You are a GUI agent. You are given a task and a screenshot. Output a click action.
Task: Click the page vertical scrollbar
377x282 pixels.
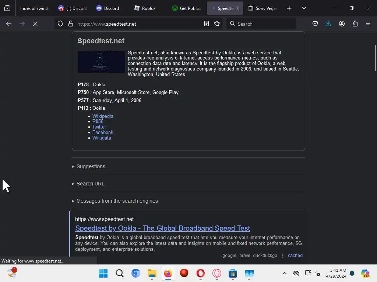click(375, 58)
